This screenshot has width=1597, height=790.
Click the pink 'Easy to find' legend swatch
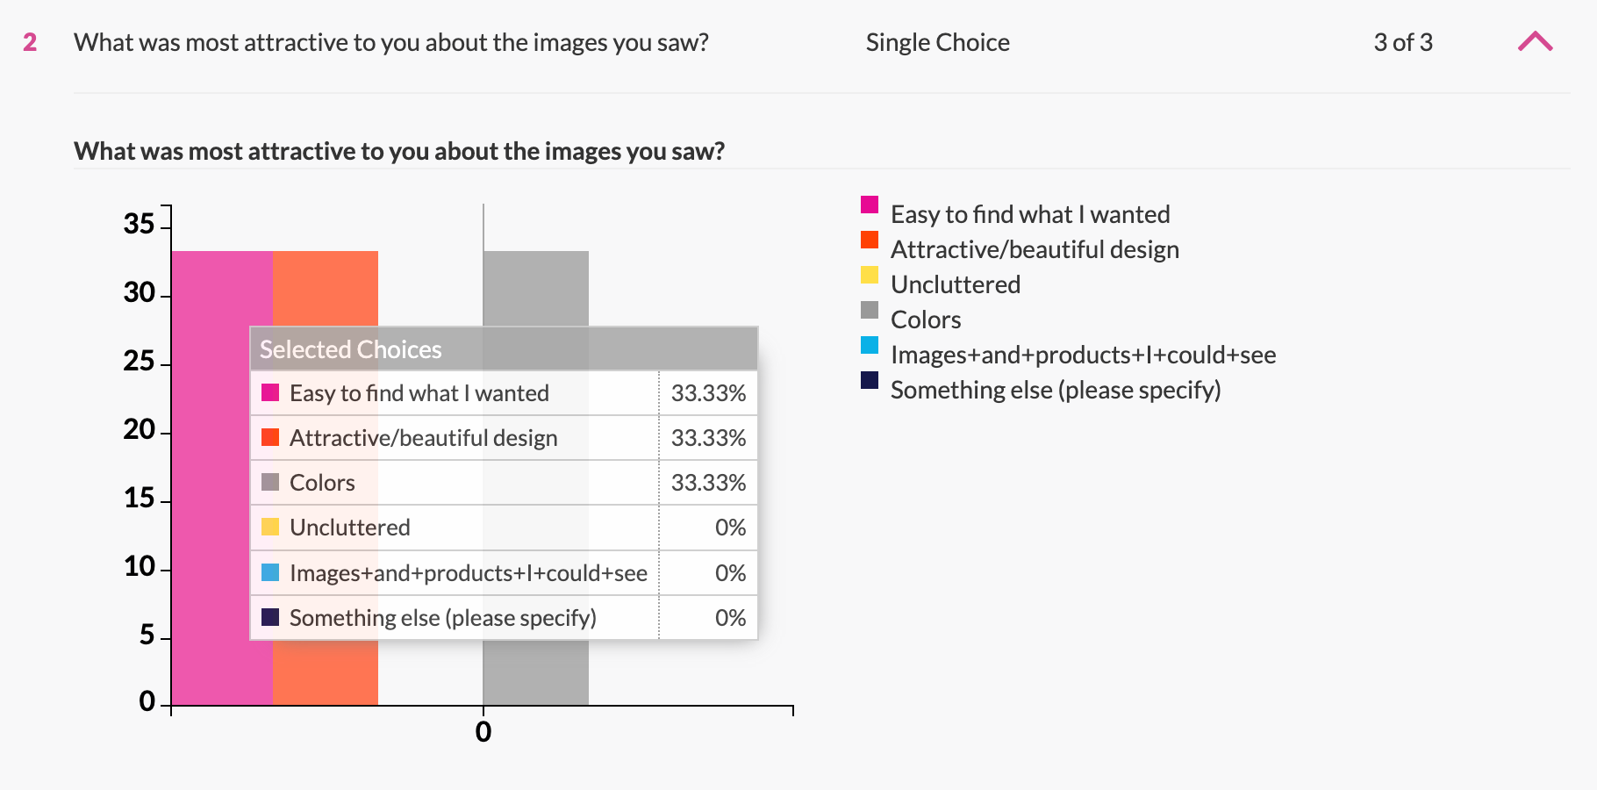click(x=870, y=205)
